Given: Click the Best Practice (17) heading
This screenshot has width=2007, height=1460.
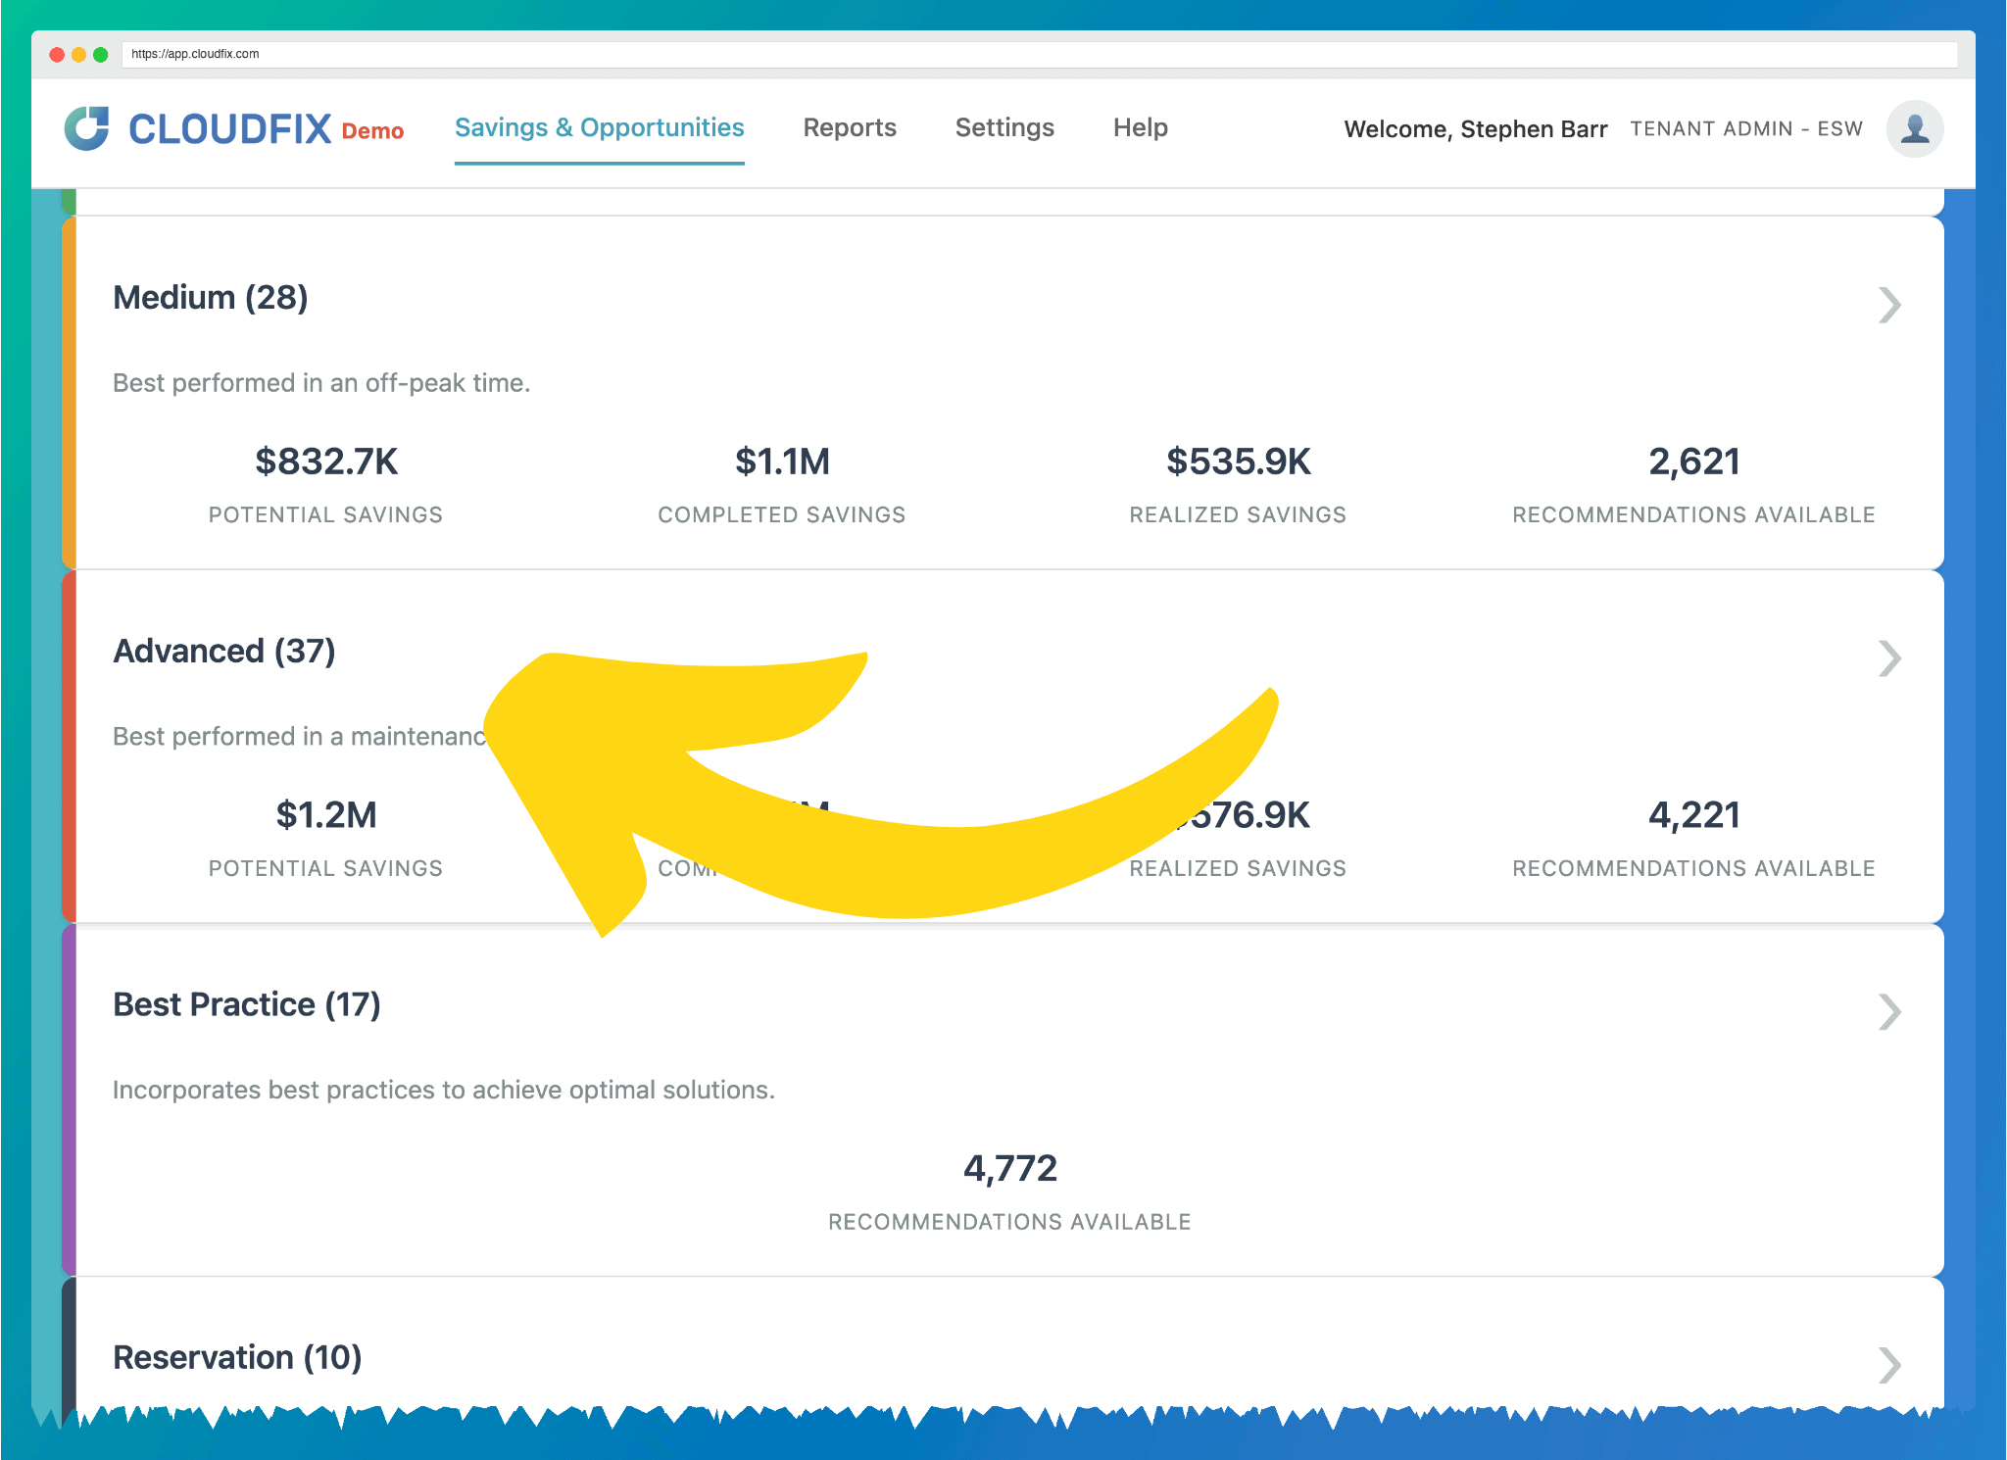Looking at the screenshot, I should tap(247, 1005).
